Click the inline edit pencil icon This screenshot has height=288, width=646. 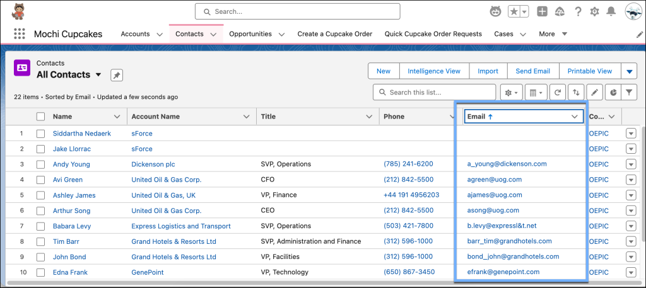[x=594, y=93]
